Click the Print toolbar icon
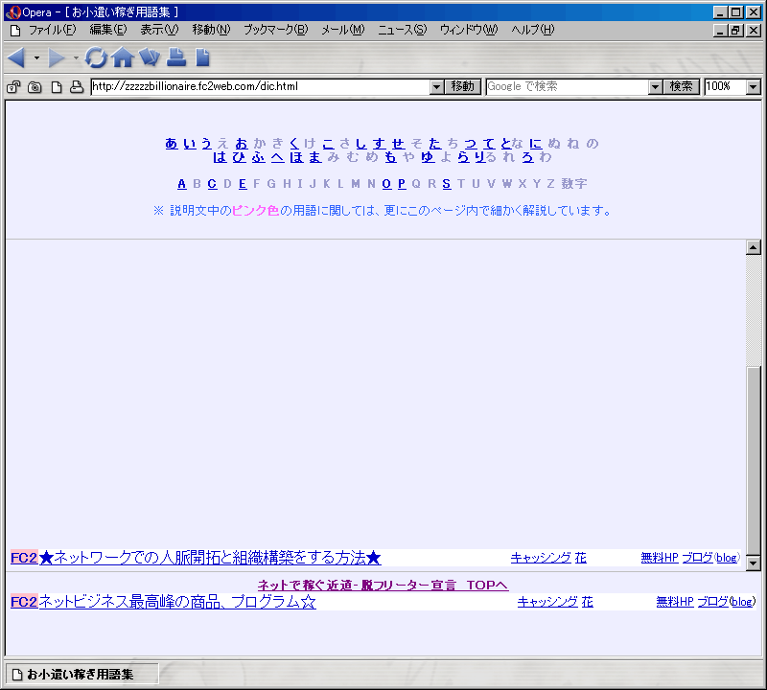Screen dimensions: 767x690 point(176,57)
